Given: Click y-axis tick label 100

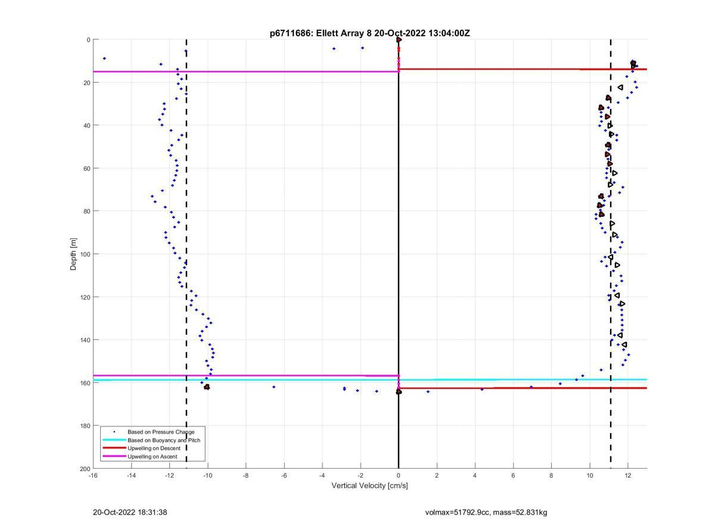Looking at the screenshot, I should [85, 254].
